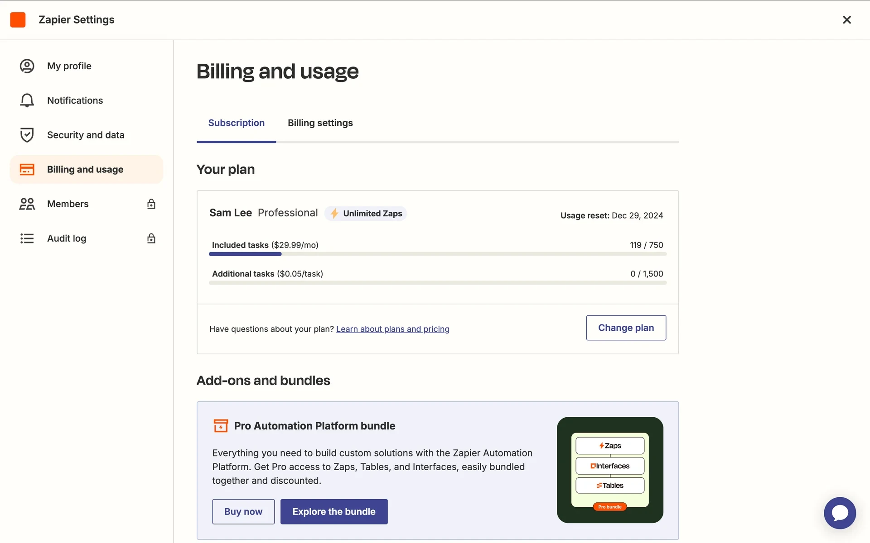The width and height of the screenshot is (870, 543).
Task: Open the Members section
Action: pyautogui.click(x=86, y=204)
